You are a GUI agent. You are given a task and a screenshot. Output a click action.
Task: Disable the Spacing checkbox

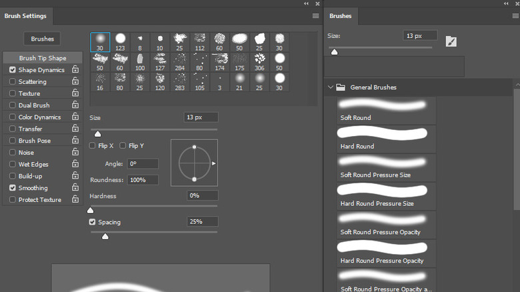pyautogui.click(x=93, y=221)
